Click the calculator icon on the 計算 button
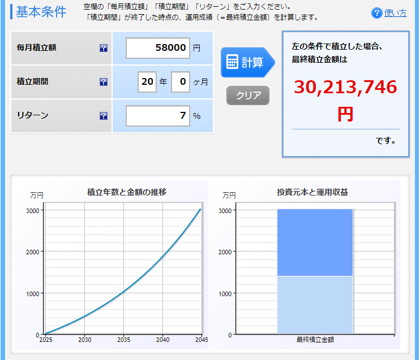The width and height of the screenshot is (420, 360). (232, 62)
